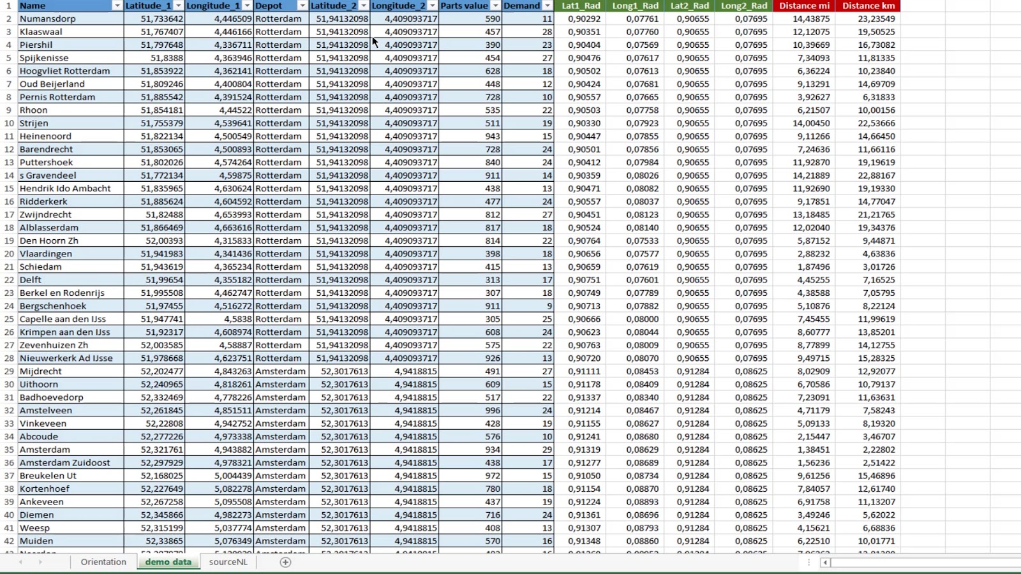Click the horizontal scrollbar left arrow
Image resolution: width=1021 pixels, height=574 pixels.
825,563
